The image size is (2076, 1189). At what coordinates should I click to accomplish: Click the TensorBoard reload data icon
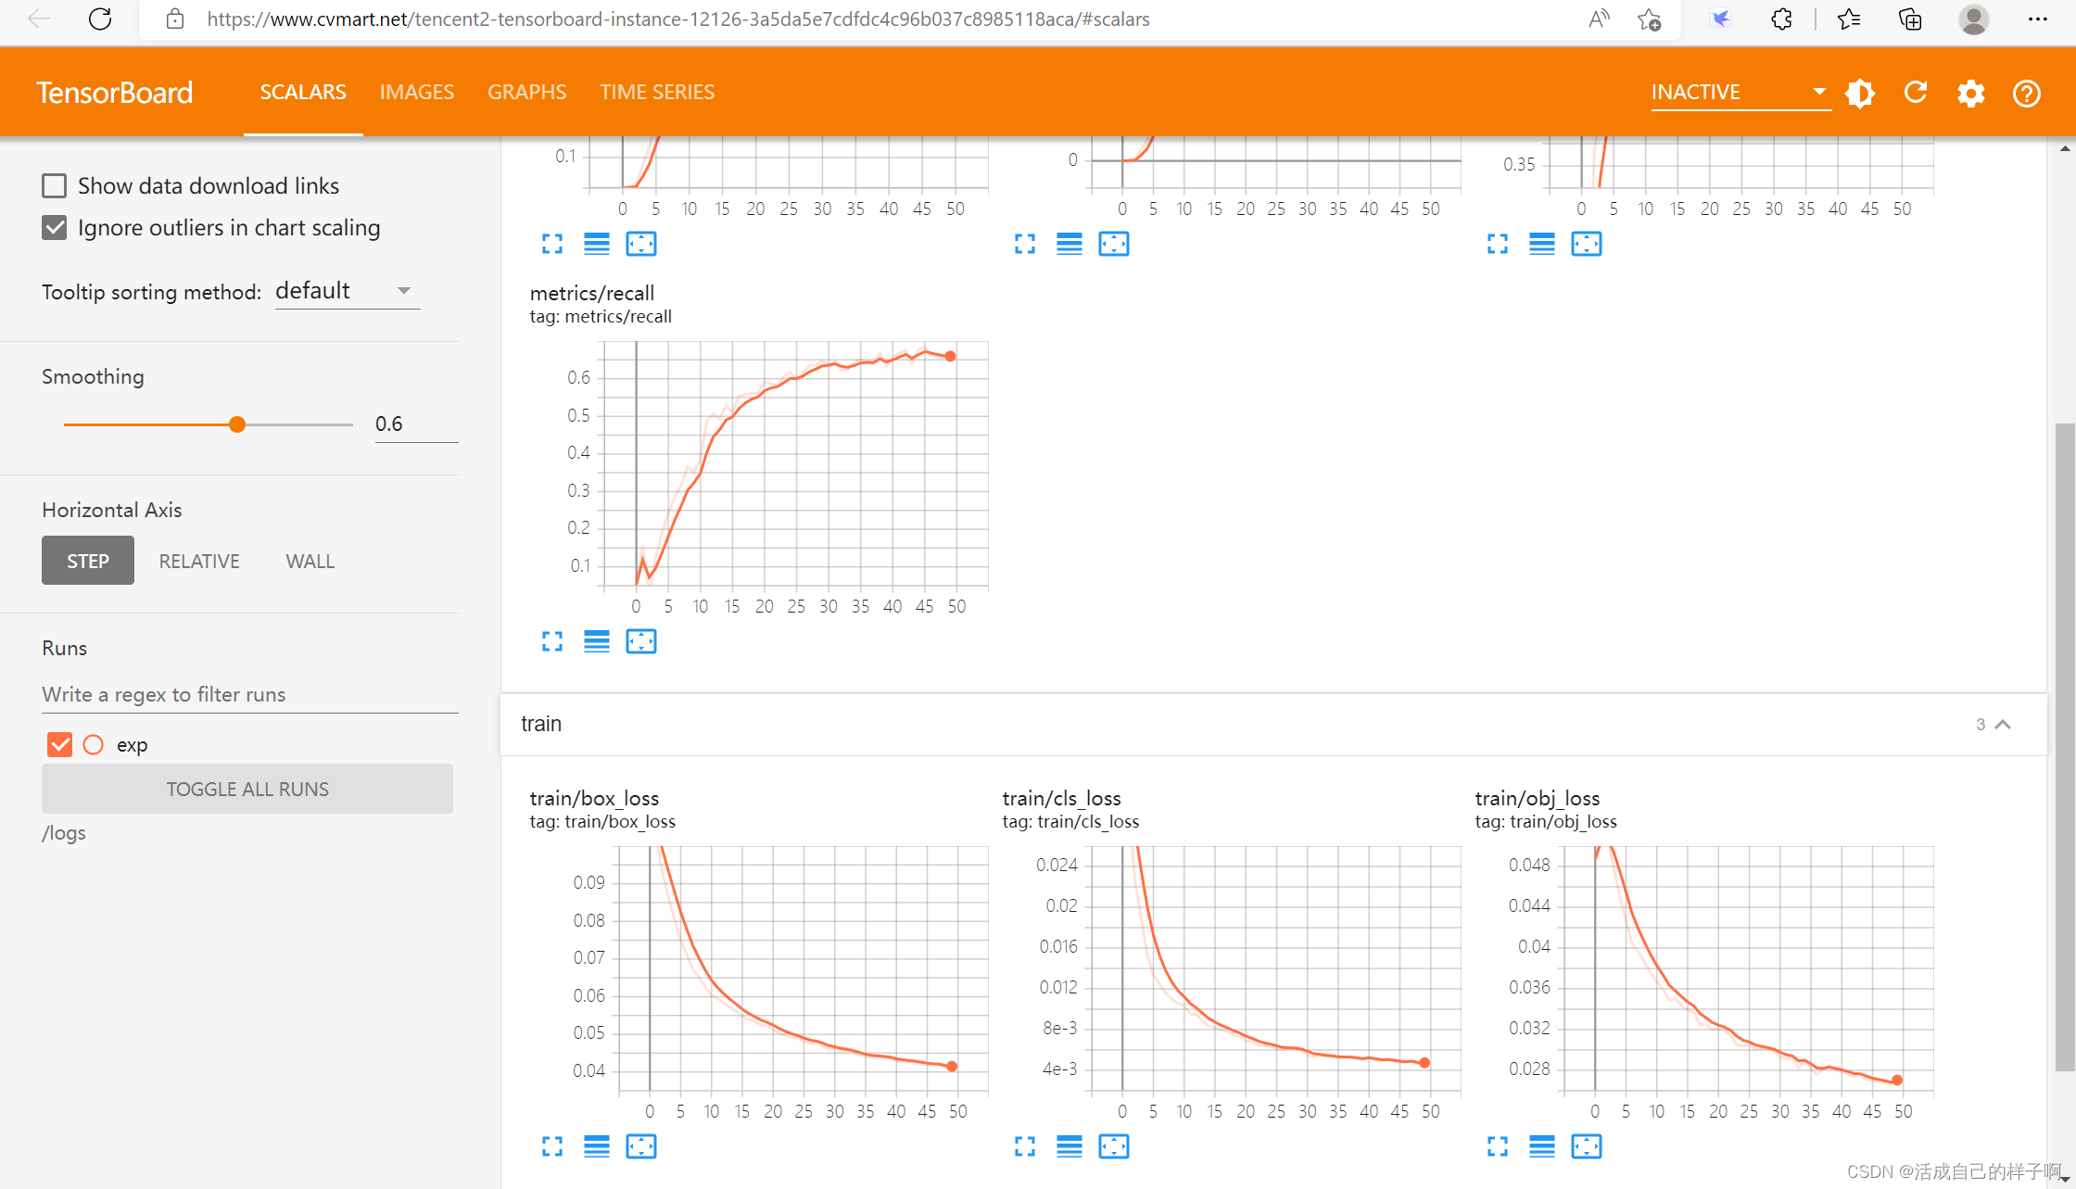pos(1916,93)
